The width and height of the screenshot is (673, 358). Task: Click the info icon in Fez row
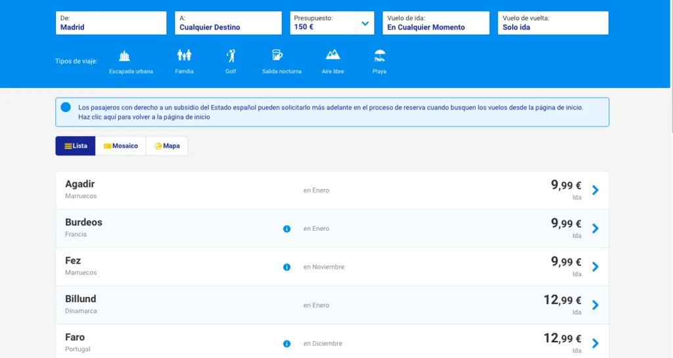click(x=287, y=268)
